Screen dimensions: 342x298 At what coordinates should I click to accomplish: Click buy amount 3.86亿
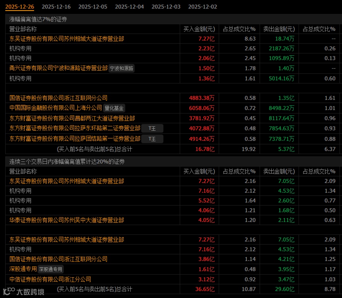coord(206,259)
